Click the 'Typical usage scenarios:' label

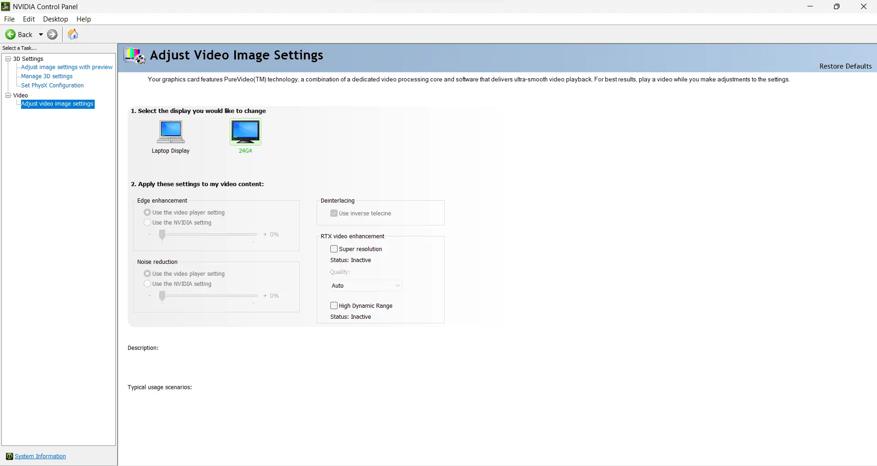click(x=160, y=387)
